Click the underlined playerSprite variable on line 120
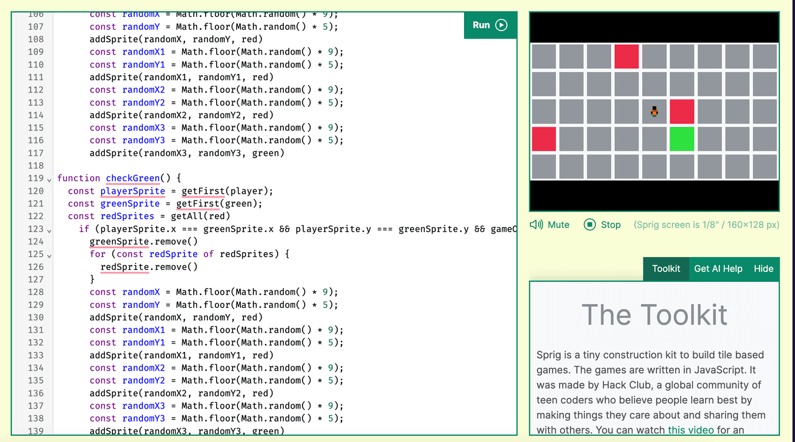Viewport: 795px width, 442px height. coord(132,191)
